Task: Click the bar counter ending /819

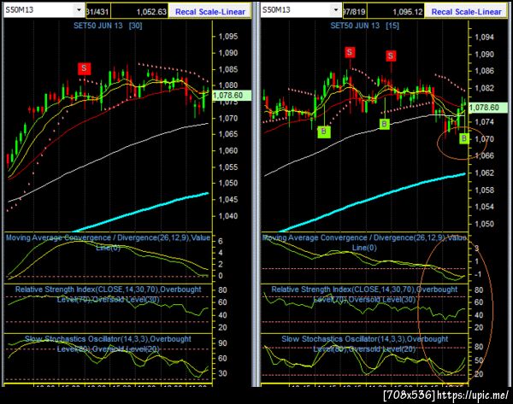Action: 354,12
